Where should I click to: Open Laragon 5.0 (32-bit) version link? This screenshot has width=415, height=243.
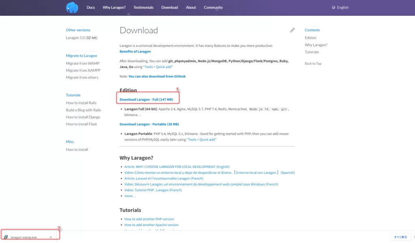[82, 38]
